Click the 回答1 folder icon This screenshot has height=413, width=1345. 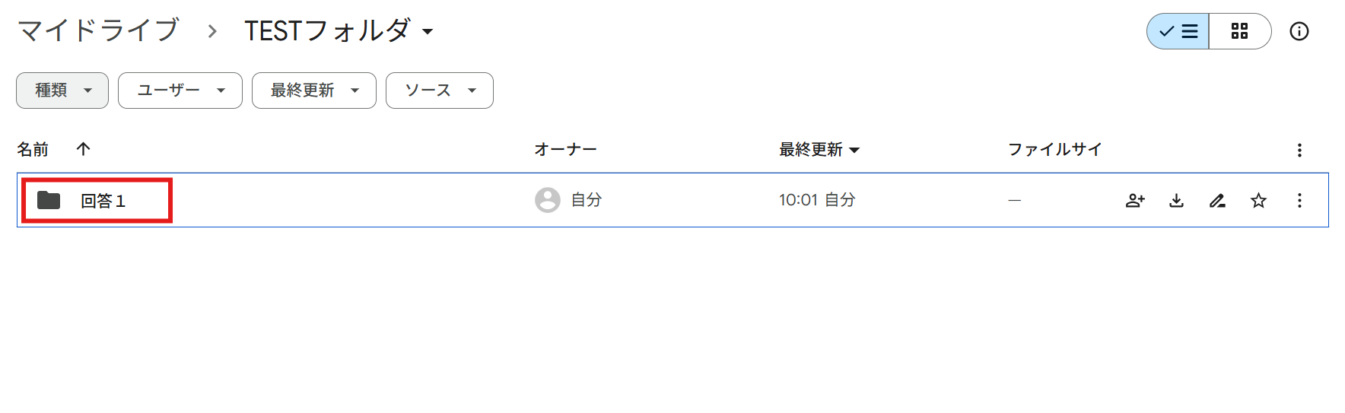49,201
